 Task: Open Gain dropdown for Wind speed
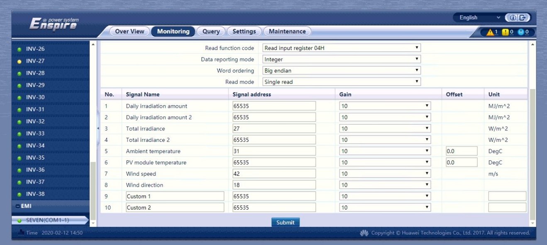pyautogui.click(x=385, y=174)
